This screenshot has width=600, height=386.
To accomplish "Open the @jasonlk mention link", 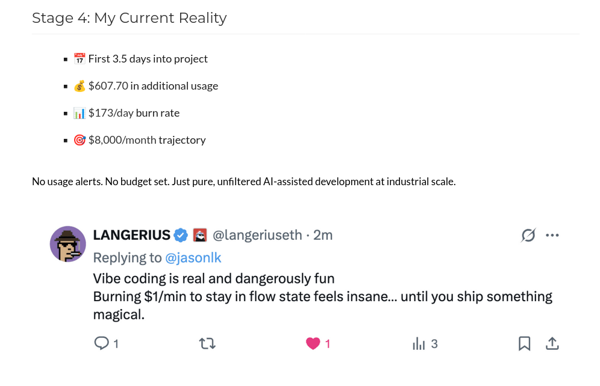I will coord(193,258).
